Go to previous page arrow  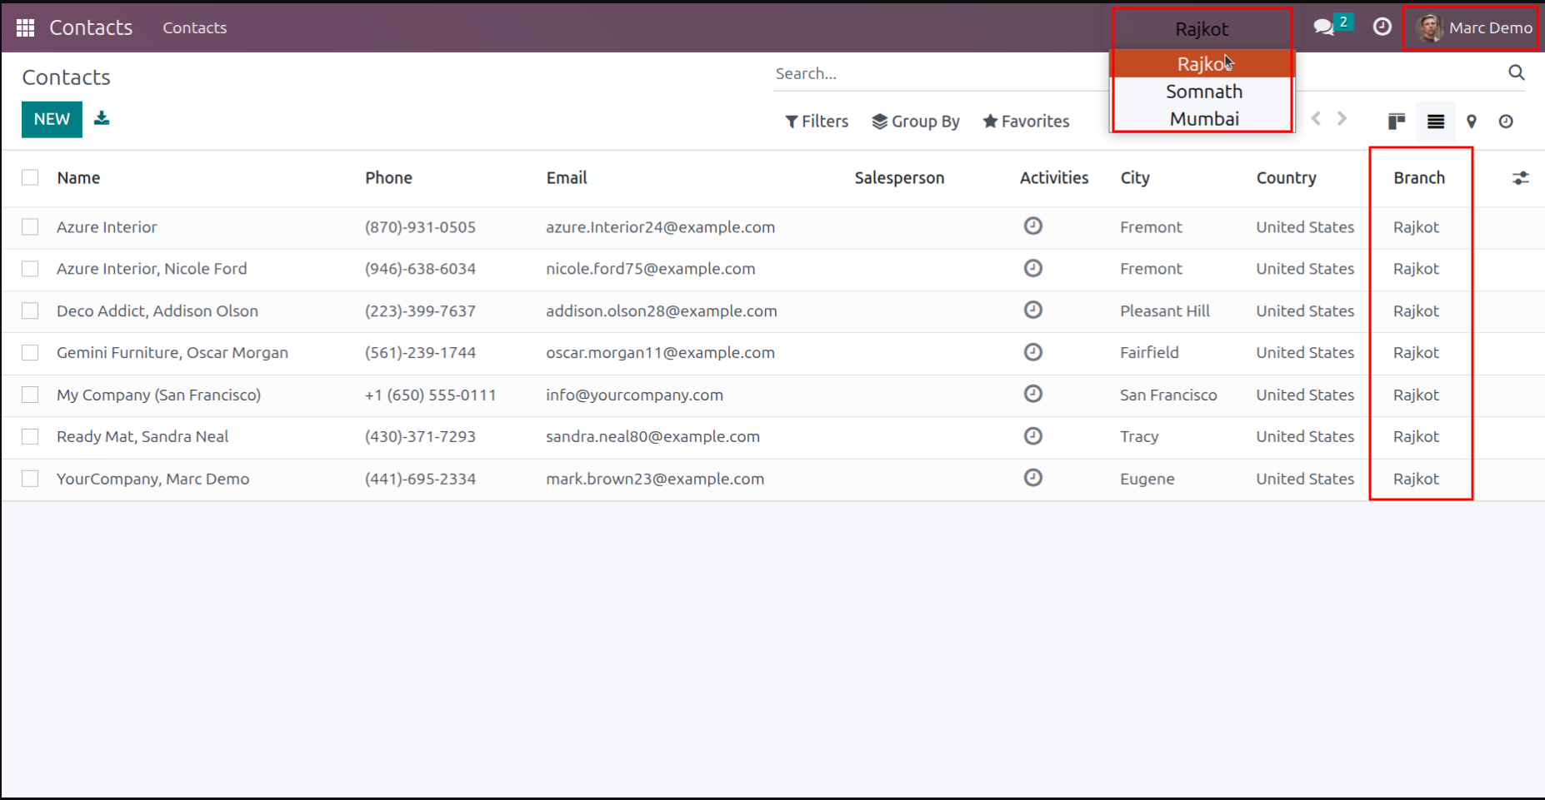(x=1316, y=118)
